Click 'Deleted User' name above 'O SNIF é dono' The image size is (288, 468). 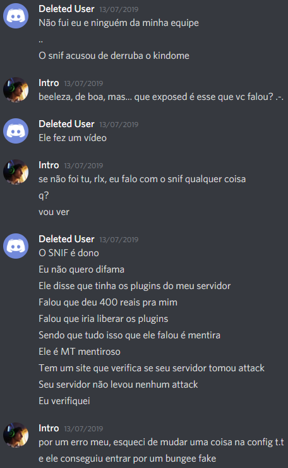tap(66, 239)
